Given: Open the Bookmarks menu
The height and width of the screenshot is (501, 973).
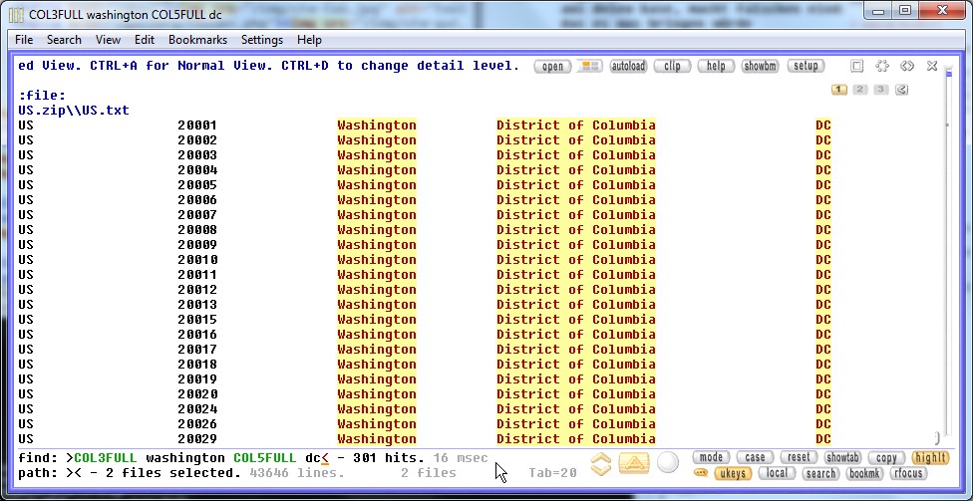Looking at the screenshot, I should tap(197, 40).
